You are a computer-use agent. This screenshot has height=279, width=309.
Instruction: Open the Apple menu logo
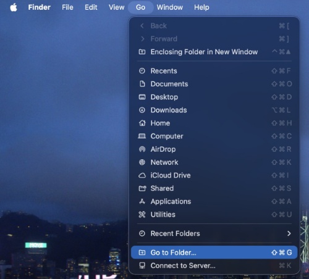[x=14, y=7]
